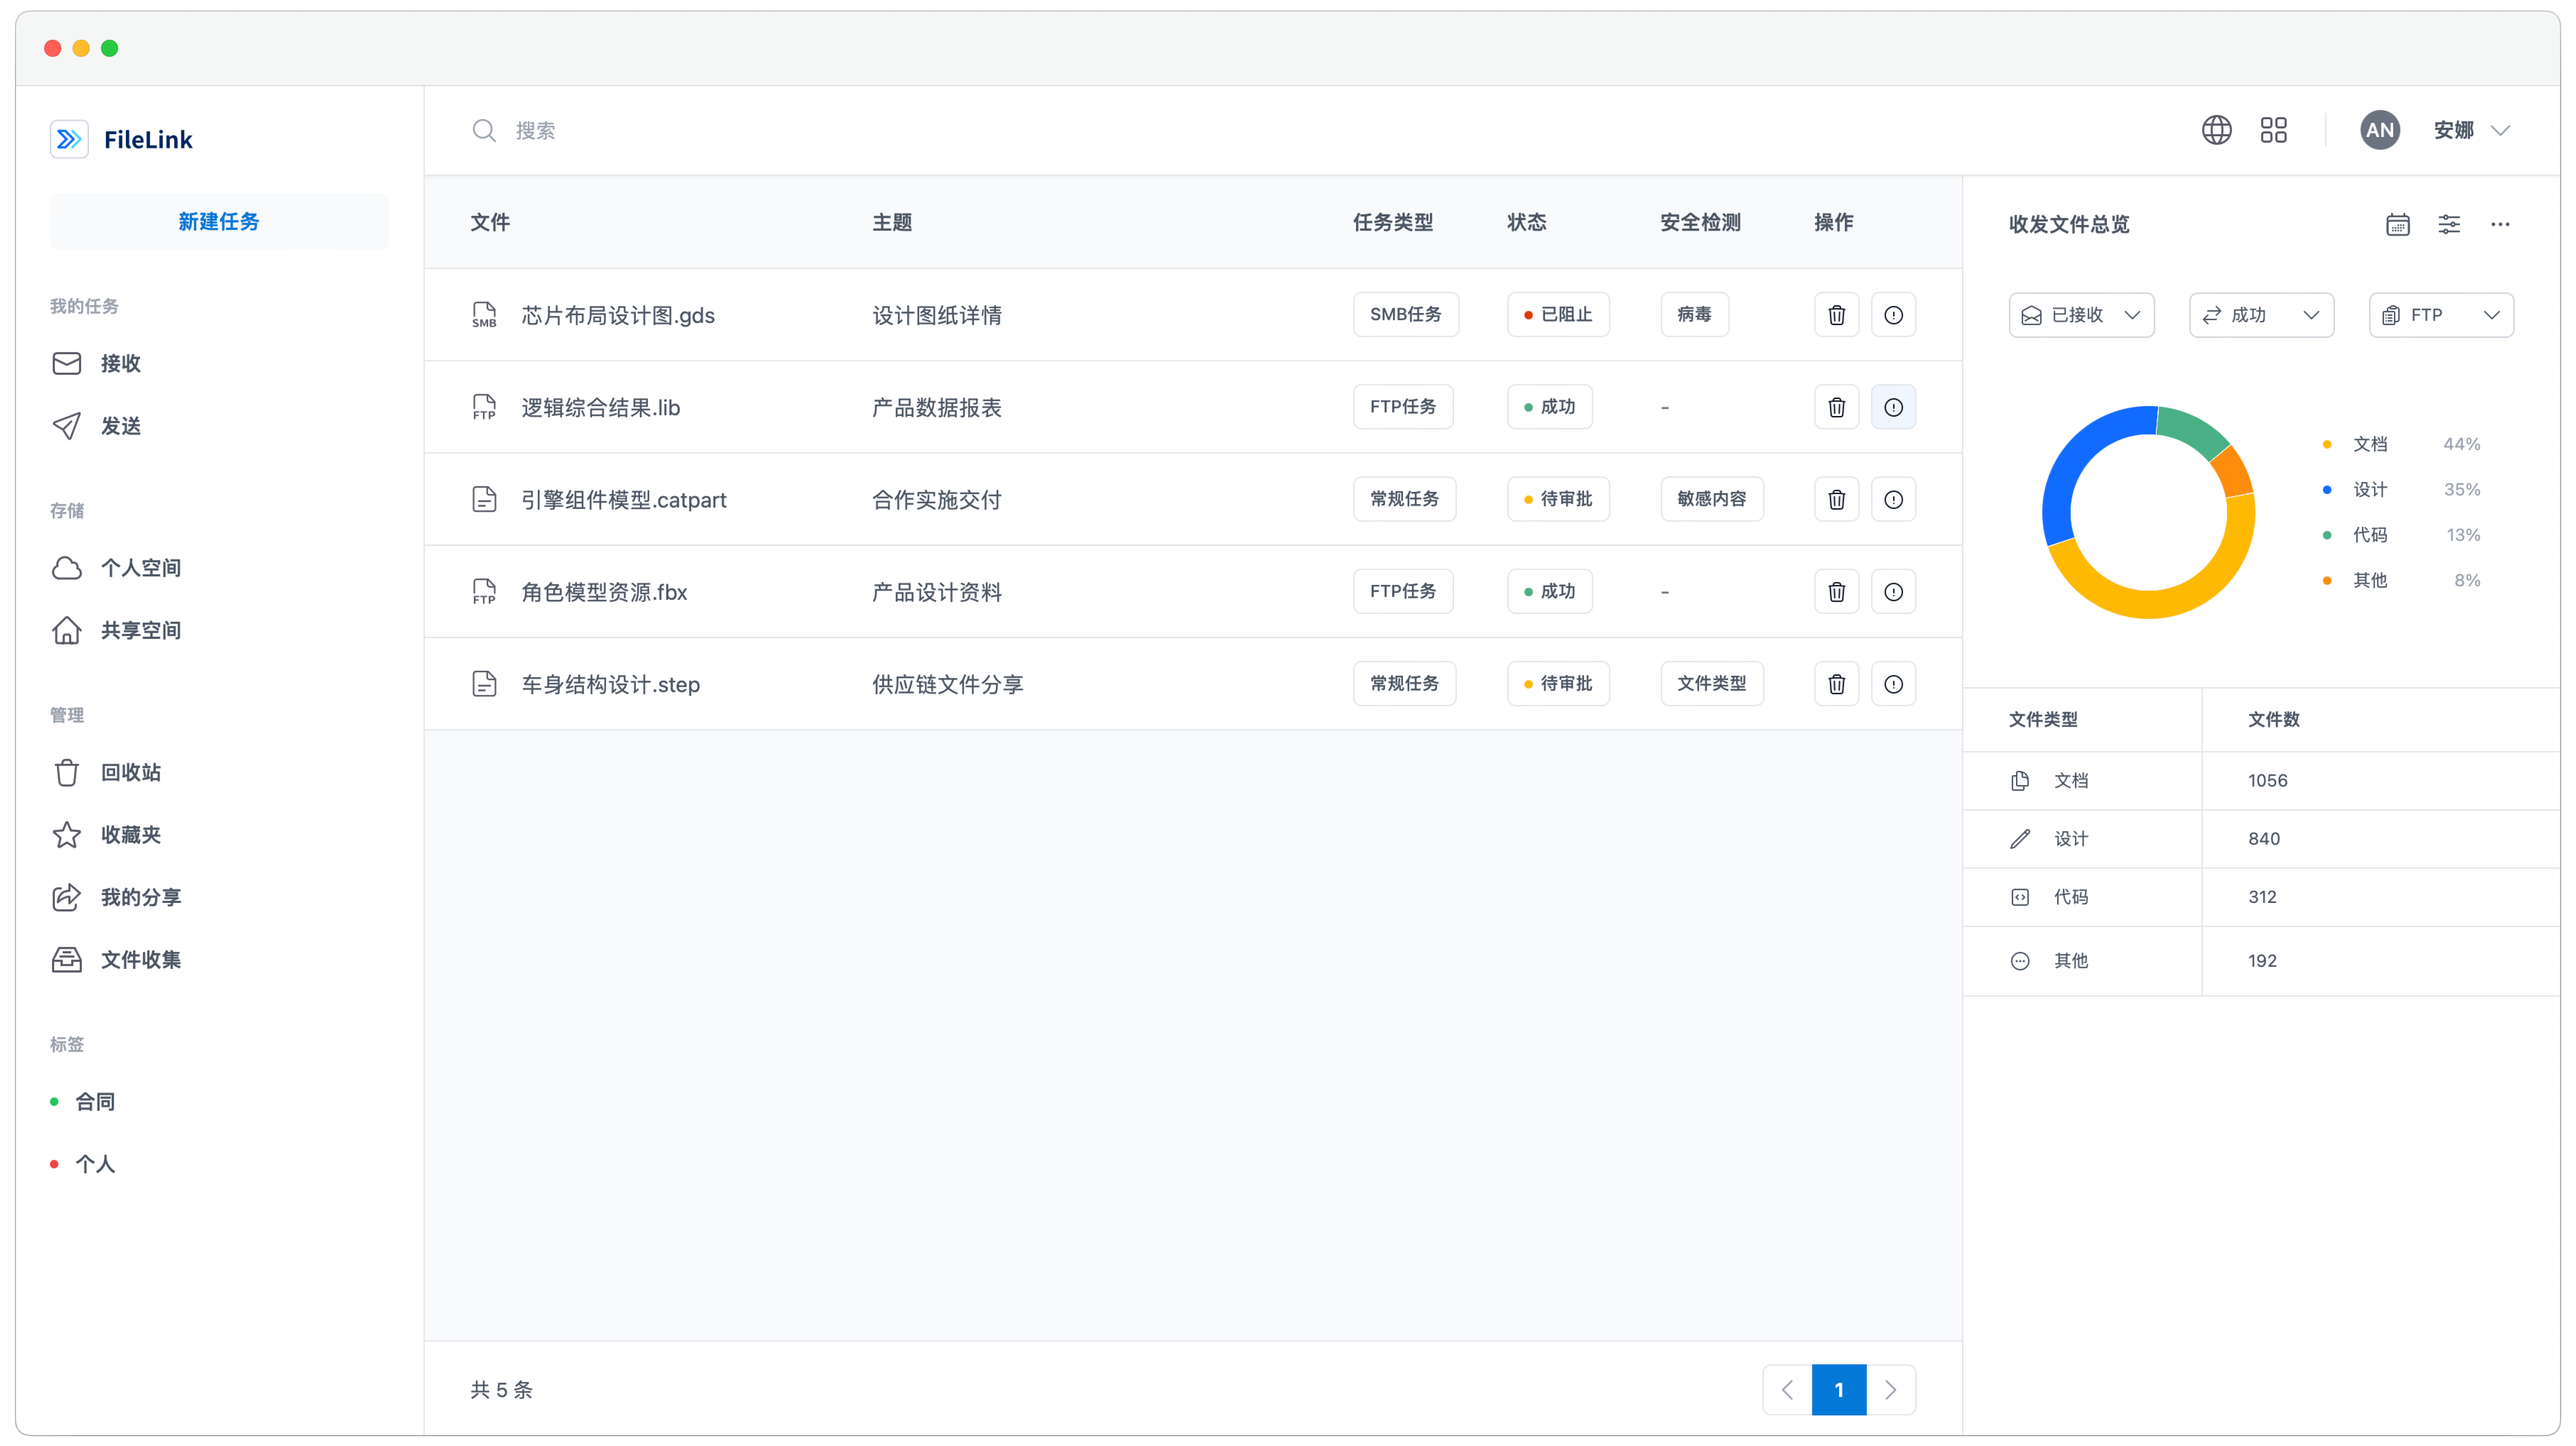Click the FileLink logo icon
Image resolution: width=2576 pixels, height=1446 pixels.
click(x=69, y=139)
